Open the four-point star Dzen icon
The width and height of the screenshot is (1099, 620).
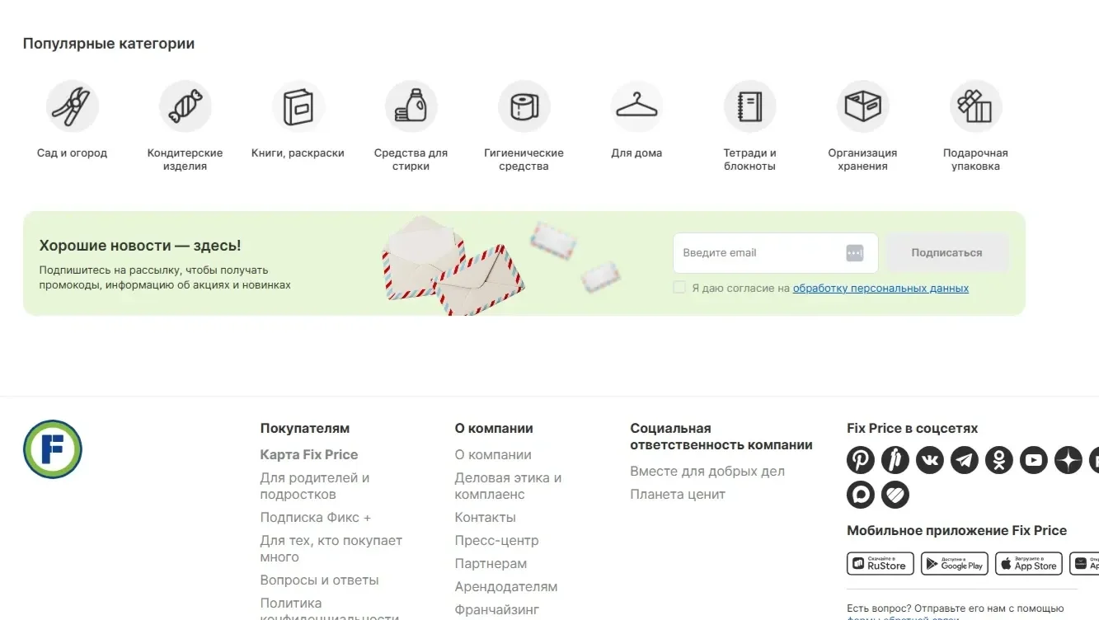coord(1068,460)
